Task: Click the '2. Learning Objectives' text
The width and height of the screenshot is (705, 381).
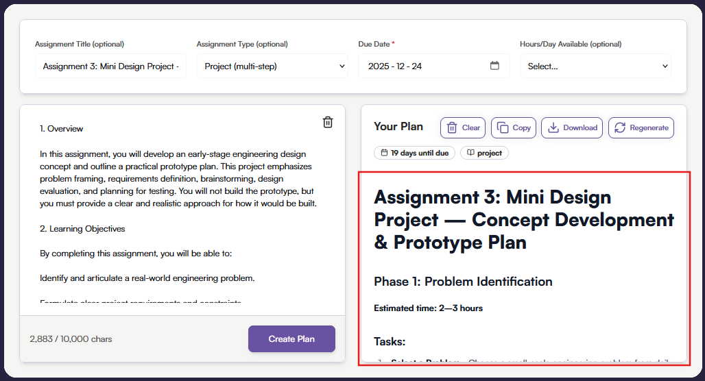Action: 82,229
